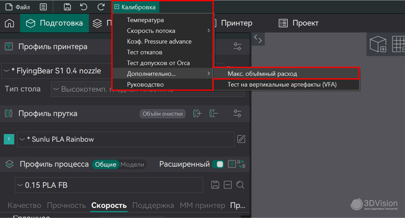Open the Home screen icon
Screen dimensions: 405x218
pos(9,23)
